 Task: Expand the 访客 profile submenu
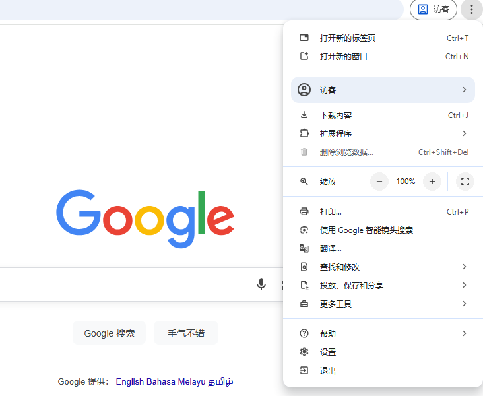(x=383, y=90)
